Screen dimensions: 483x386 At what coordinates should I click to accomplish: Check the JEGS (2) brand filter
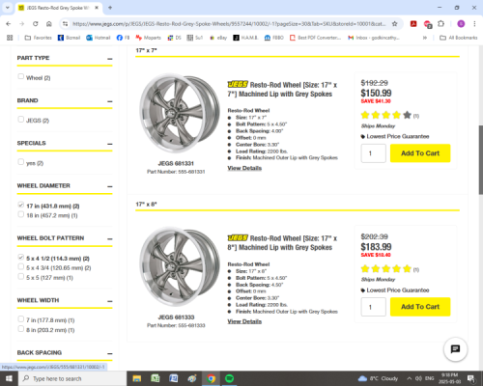(21, 120)
